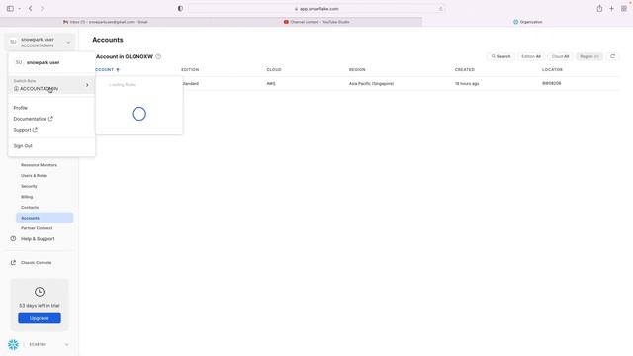Choose Sign Out in user menu
The height and width of the screenshot is (356, 633).
click(23, 146)
